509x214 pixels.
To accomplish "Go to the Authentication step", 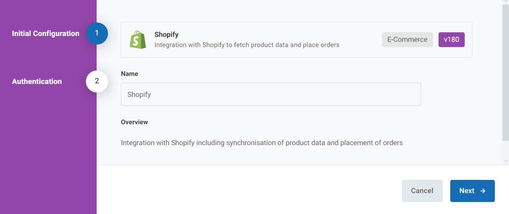I will point(37,81).
